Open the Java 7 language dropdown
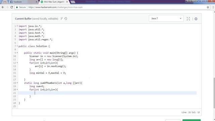This screenshot has width=215, height=121. coord(166,18)
